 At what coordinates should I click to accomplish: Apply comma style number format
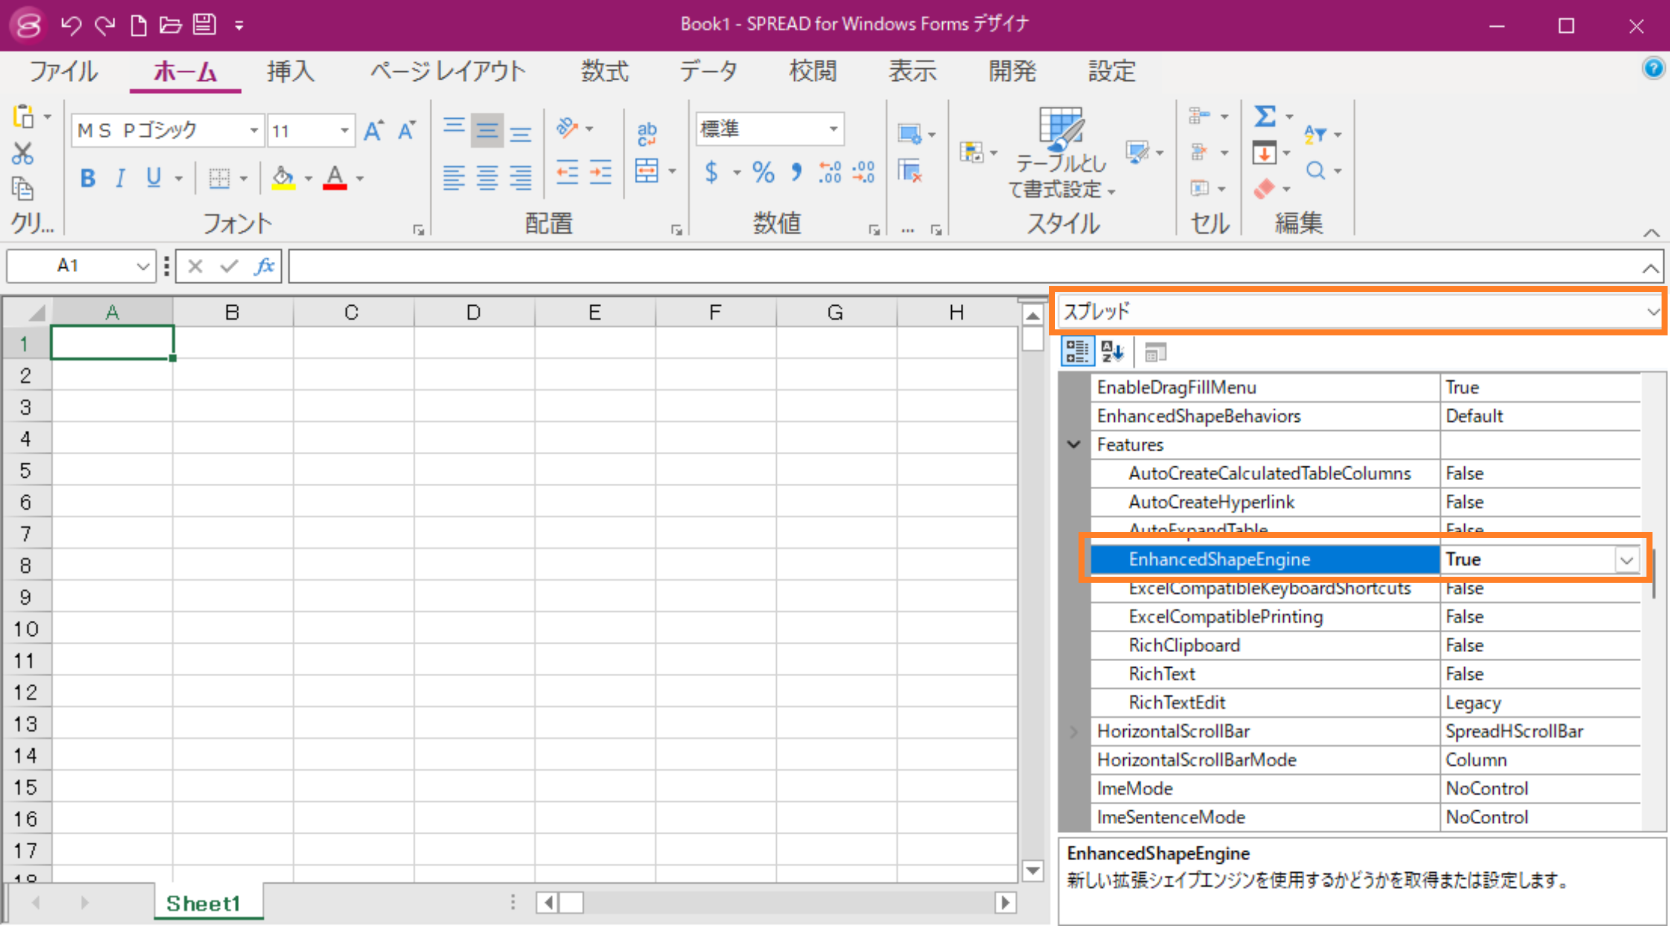(796, 172)
